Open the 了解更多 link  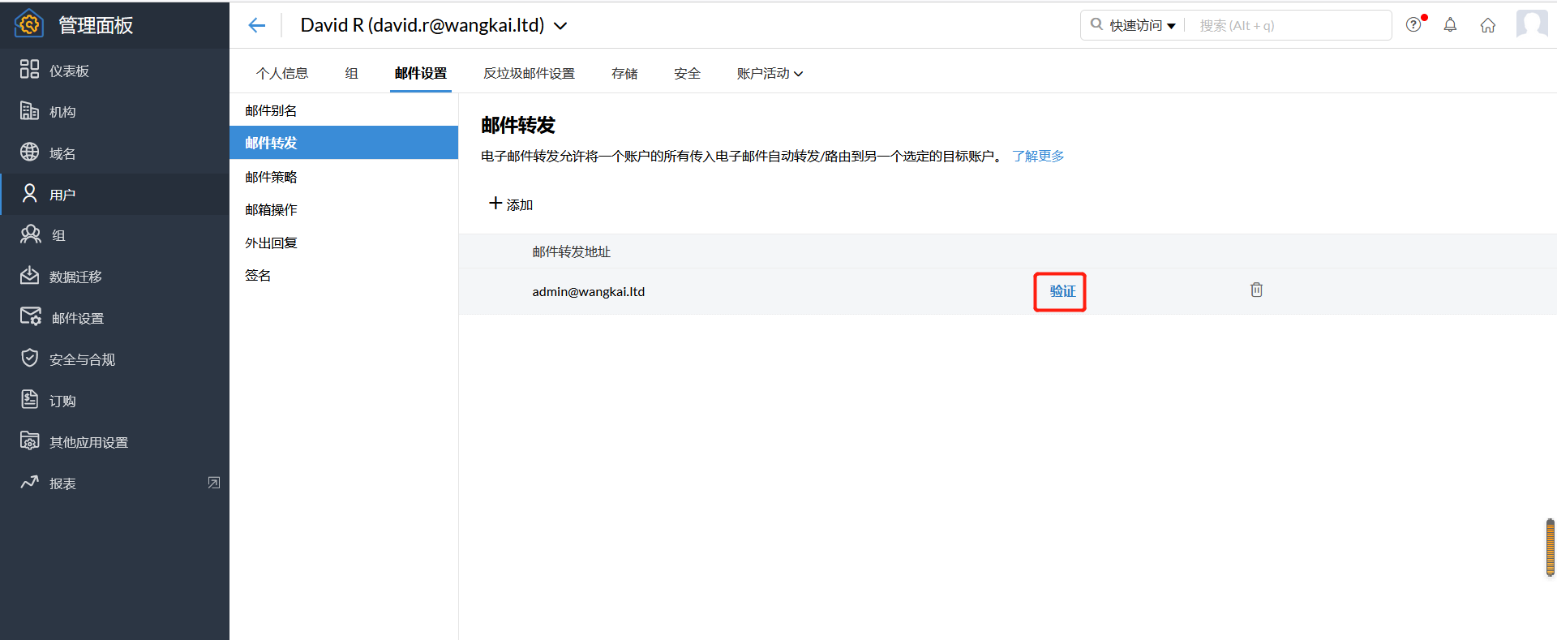click(1038, 156)
